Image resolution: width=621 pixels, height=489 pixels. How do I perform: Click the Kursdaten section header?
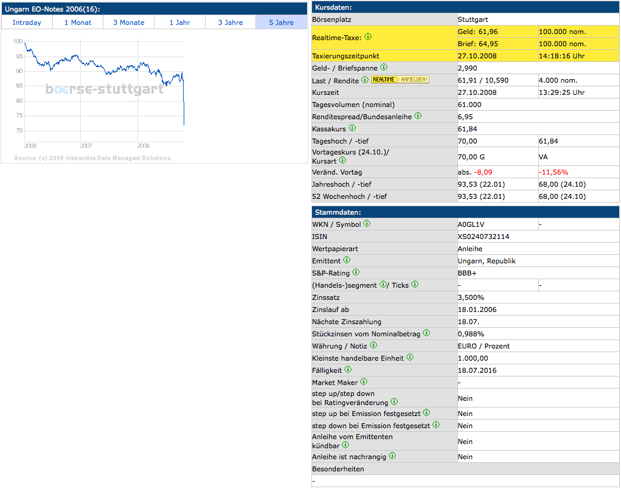click(465, 7)
